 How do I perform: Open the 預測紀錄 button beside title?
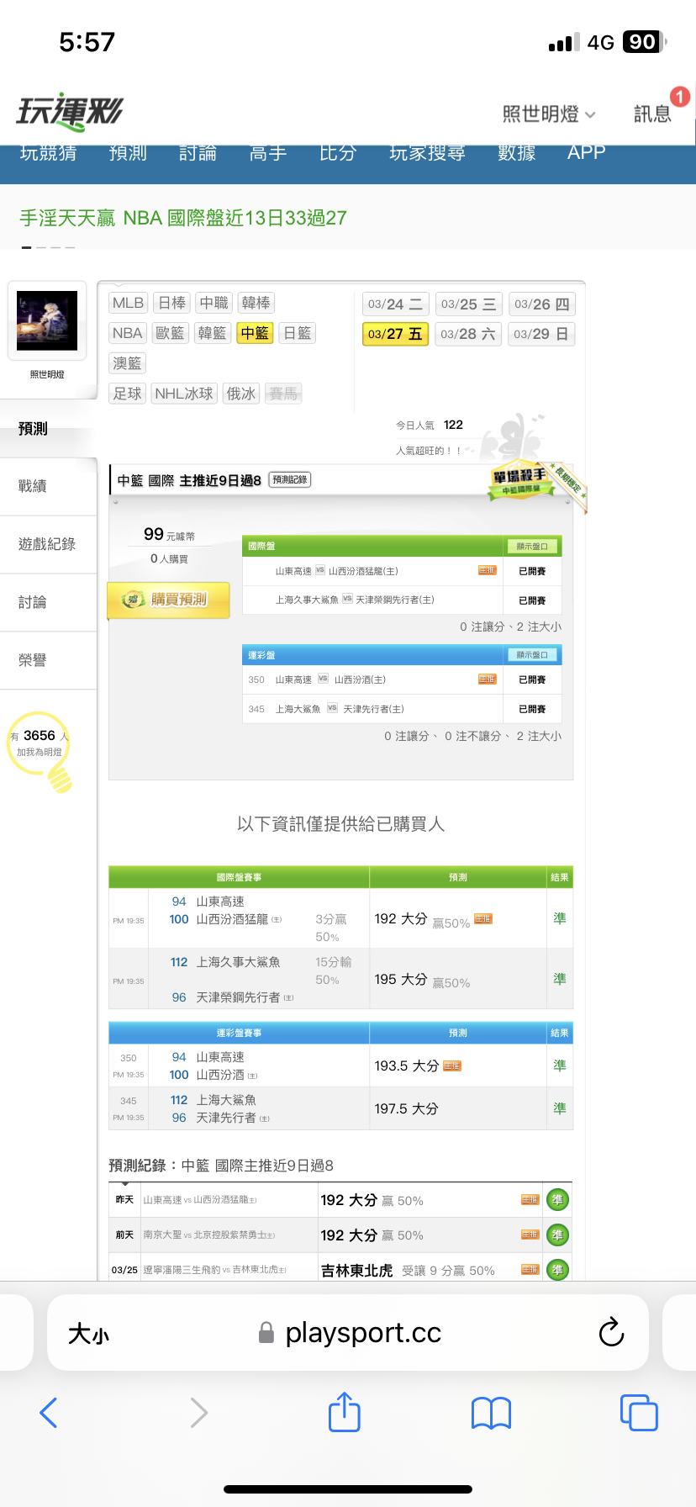point(290,479)
